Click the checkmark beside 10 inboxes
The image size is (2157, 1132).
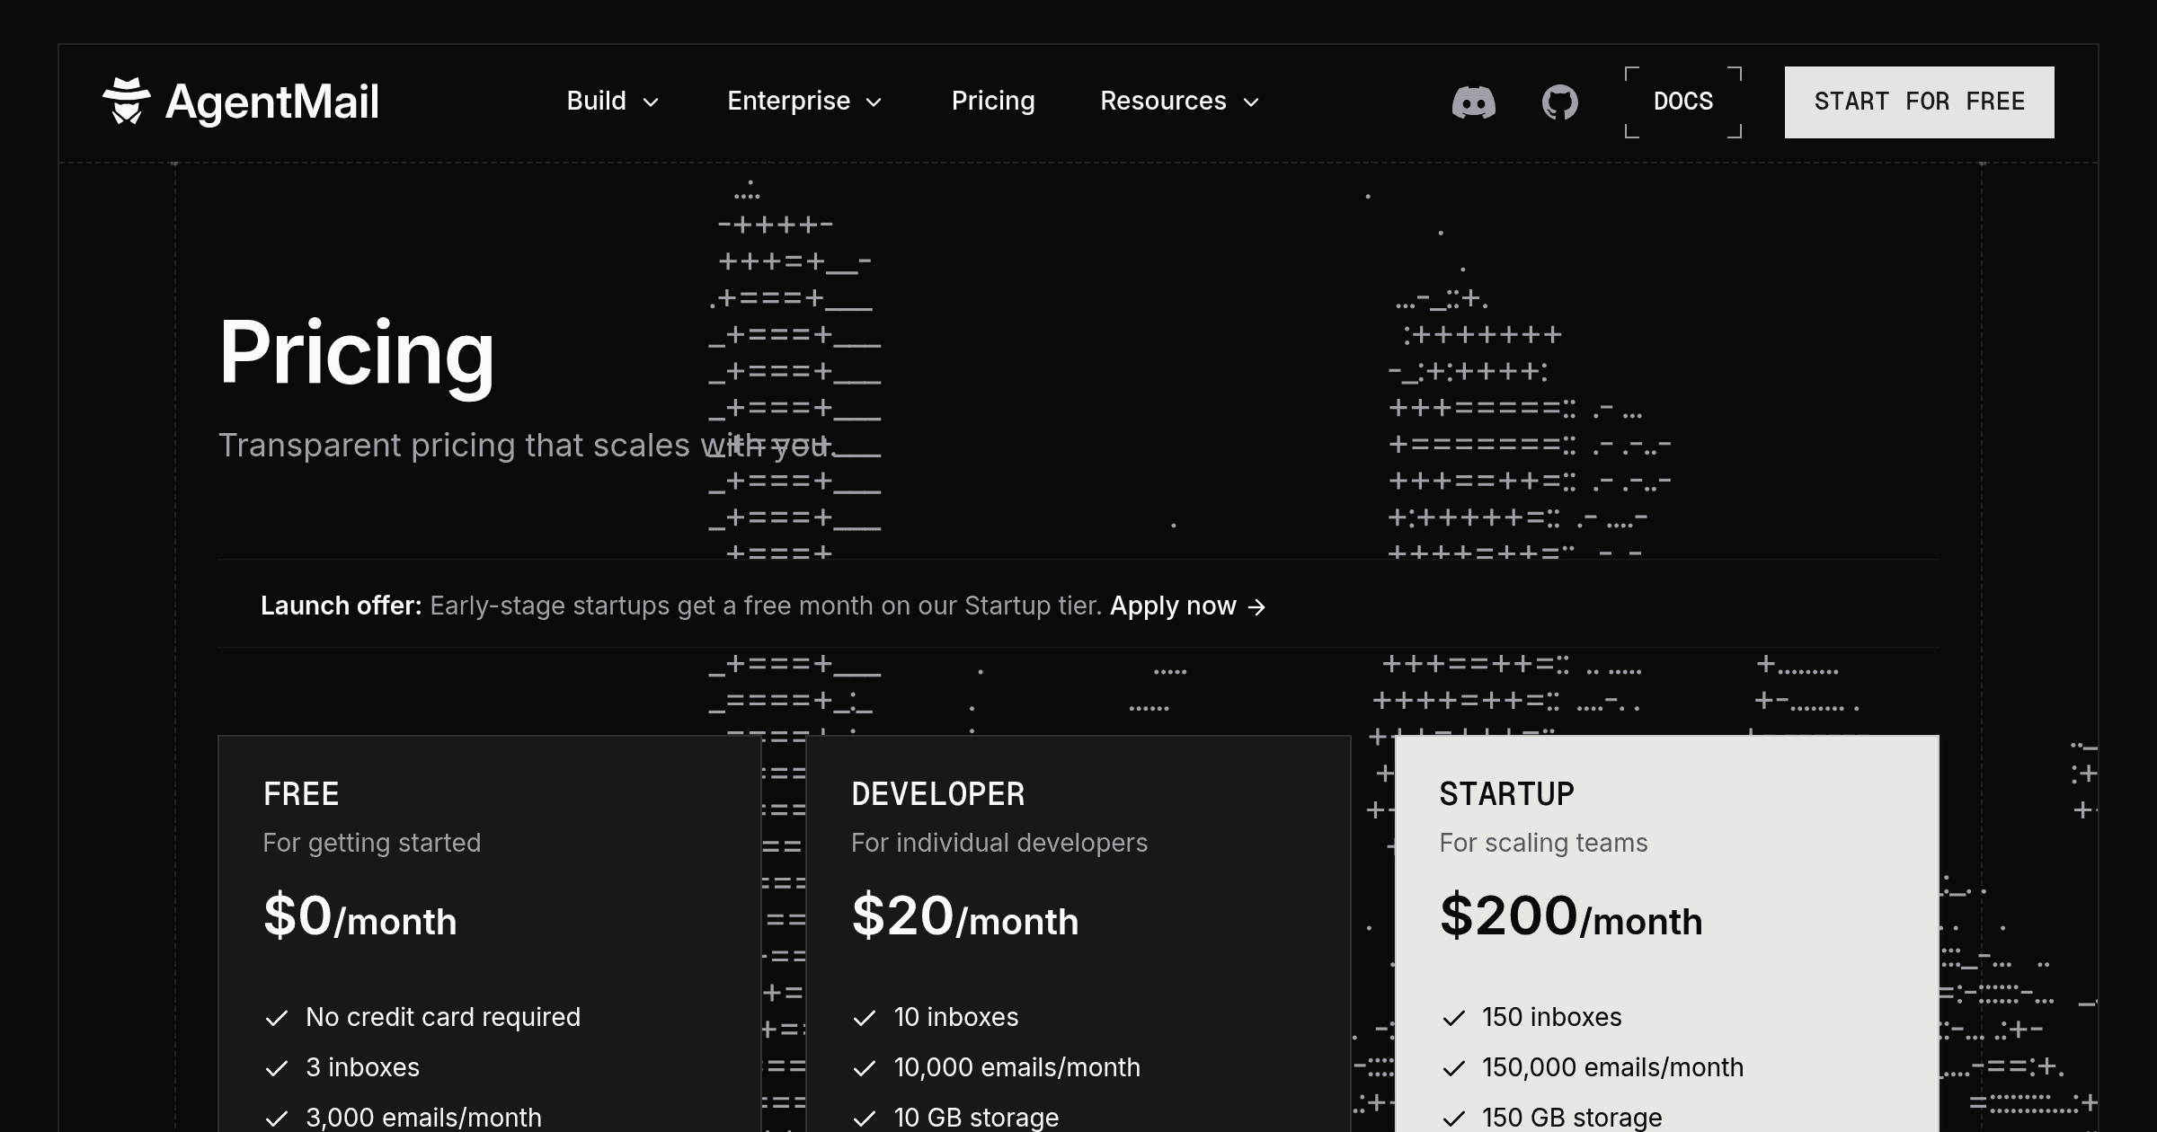click(x=865, y=1018)
